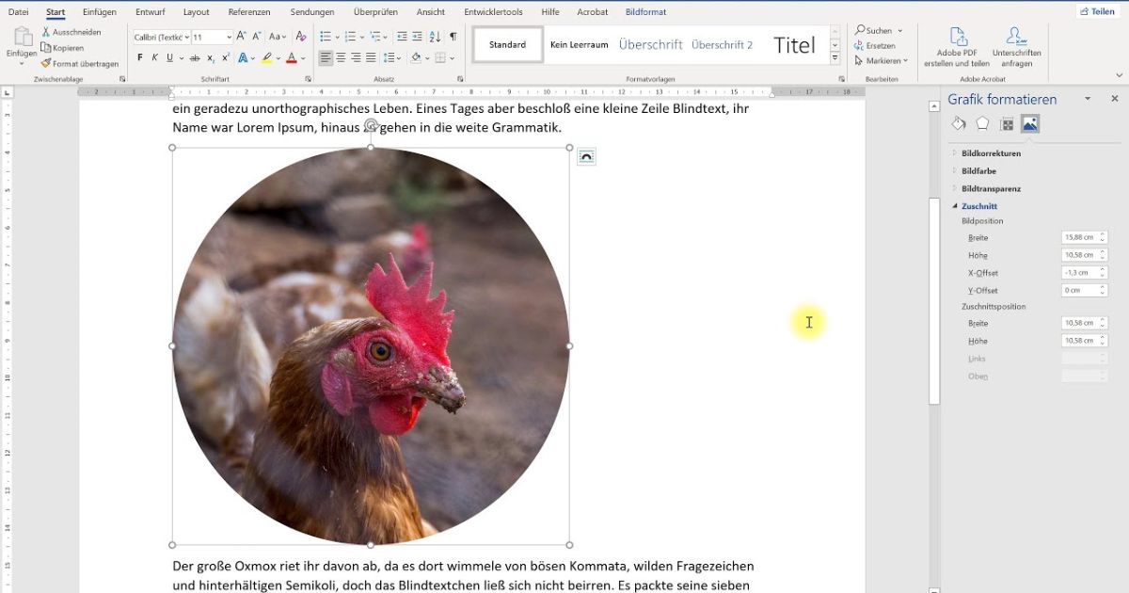Viewport: 1129px width, 593px height.
Task: Open the Zeilenabstand options in Absatz
Action: (390, 57)
